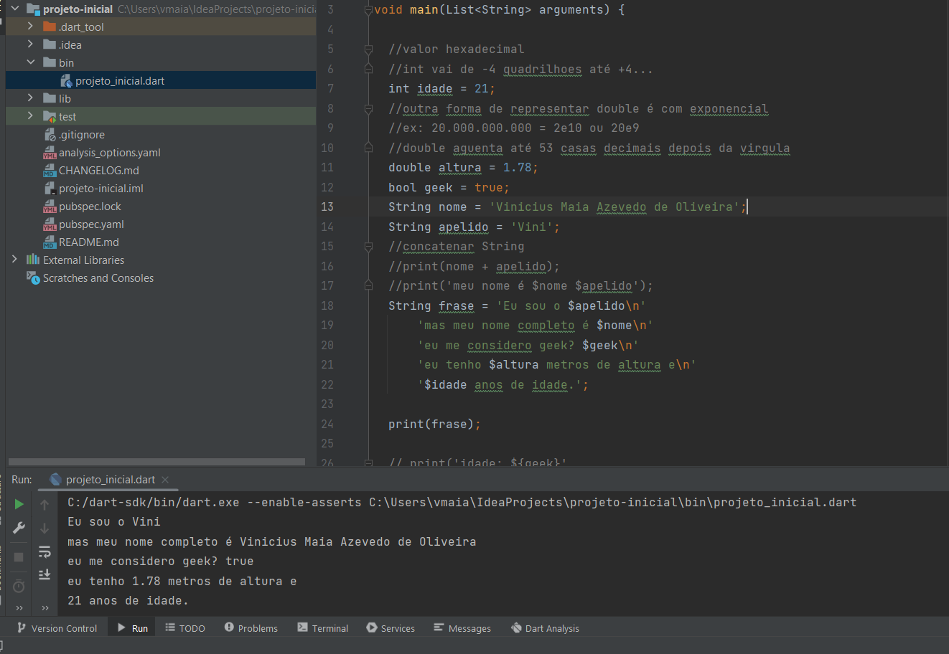Fold main function at line 3
Viewport: 949px width, 654px height.
point(368,10)
